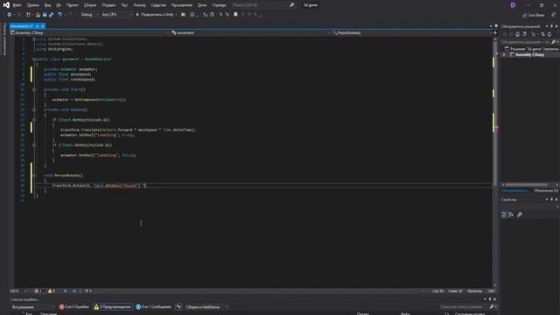This screenshot has height=315, width=560.
Task: Open the Debug configuration dropdown
Action: pos(89,15)
